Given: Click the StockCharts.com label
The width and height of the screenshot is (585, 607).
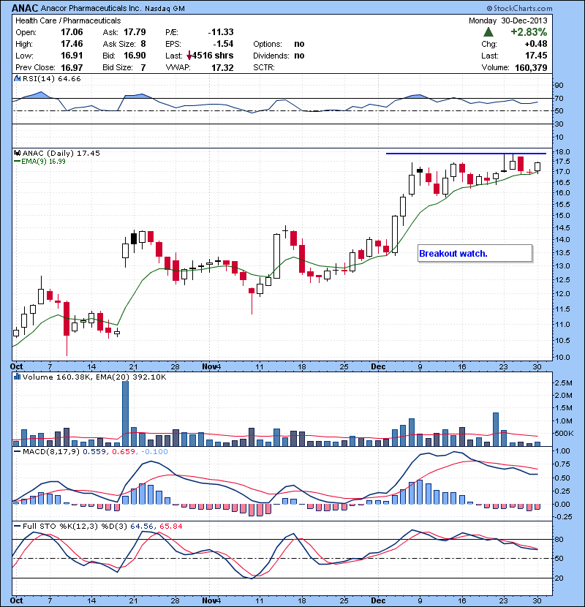Looking at the screenshot, I should click(x=523, y=8).
